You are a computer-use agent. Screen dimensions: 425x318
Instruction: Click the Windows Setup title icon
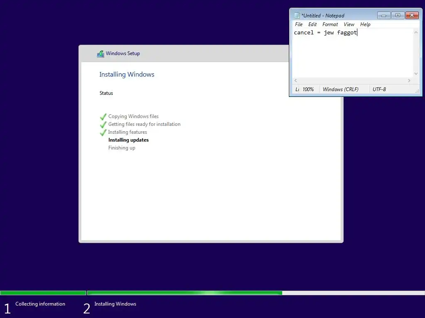100,53
